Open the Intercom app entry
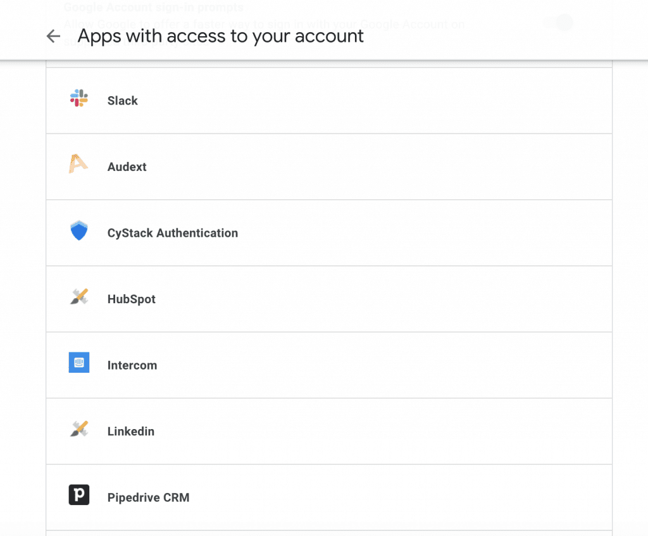This screenshot has width=648, height=536. point(329,365)
